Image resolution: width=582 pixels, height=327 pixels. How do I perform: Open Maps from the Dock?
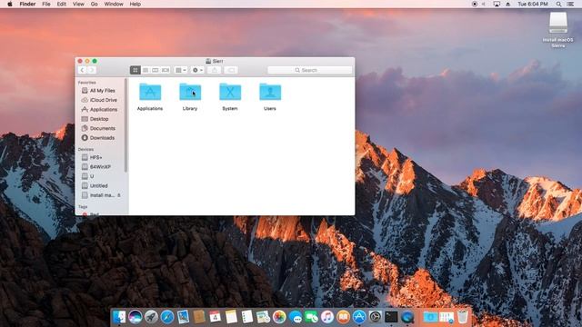click(x=263, y=317)
